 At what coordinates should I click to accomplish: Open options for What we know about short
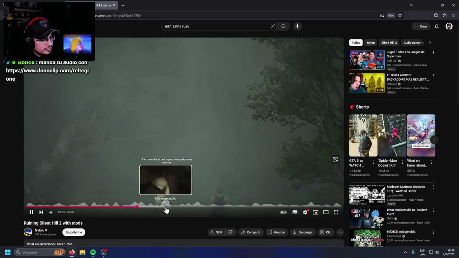431,162
